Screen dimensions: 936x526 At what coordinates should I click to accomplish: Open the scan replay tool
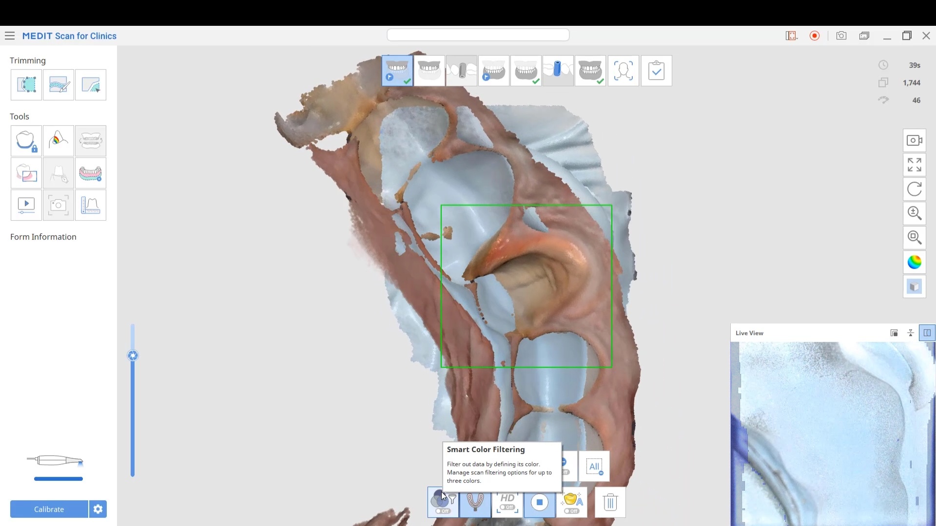tap(26, 205)
